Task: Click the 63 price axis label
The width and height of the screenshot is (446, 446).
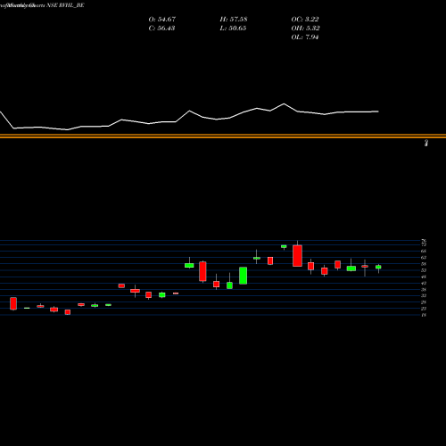Action: [x=424, y=258]
